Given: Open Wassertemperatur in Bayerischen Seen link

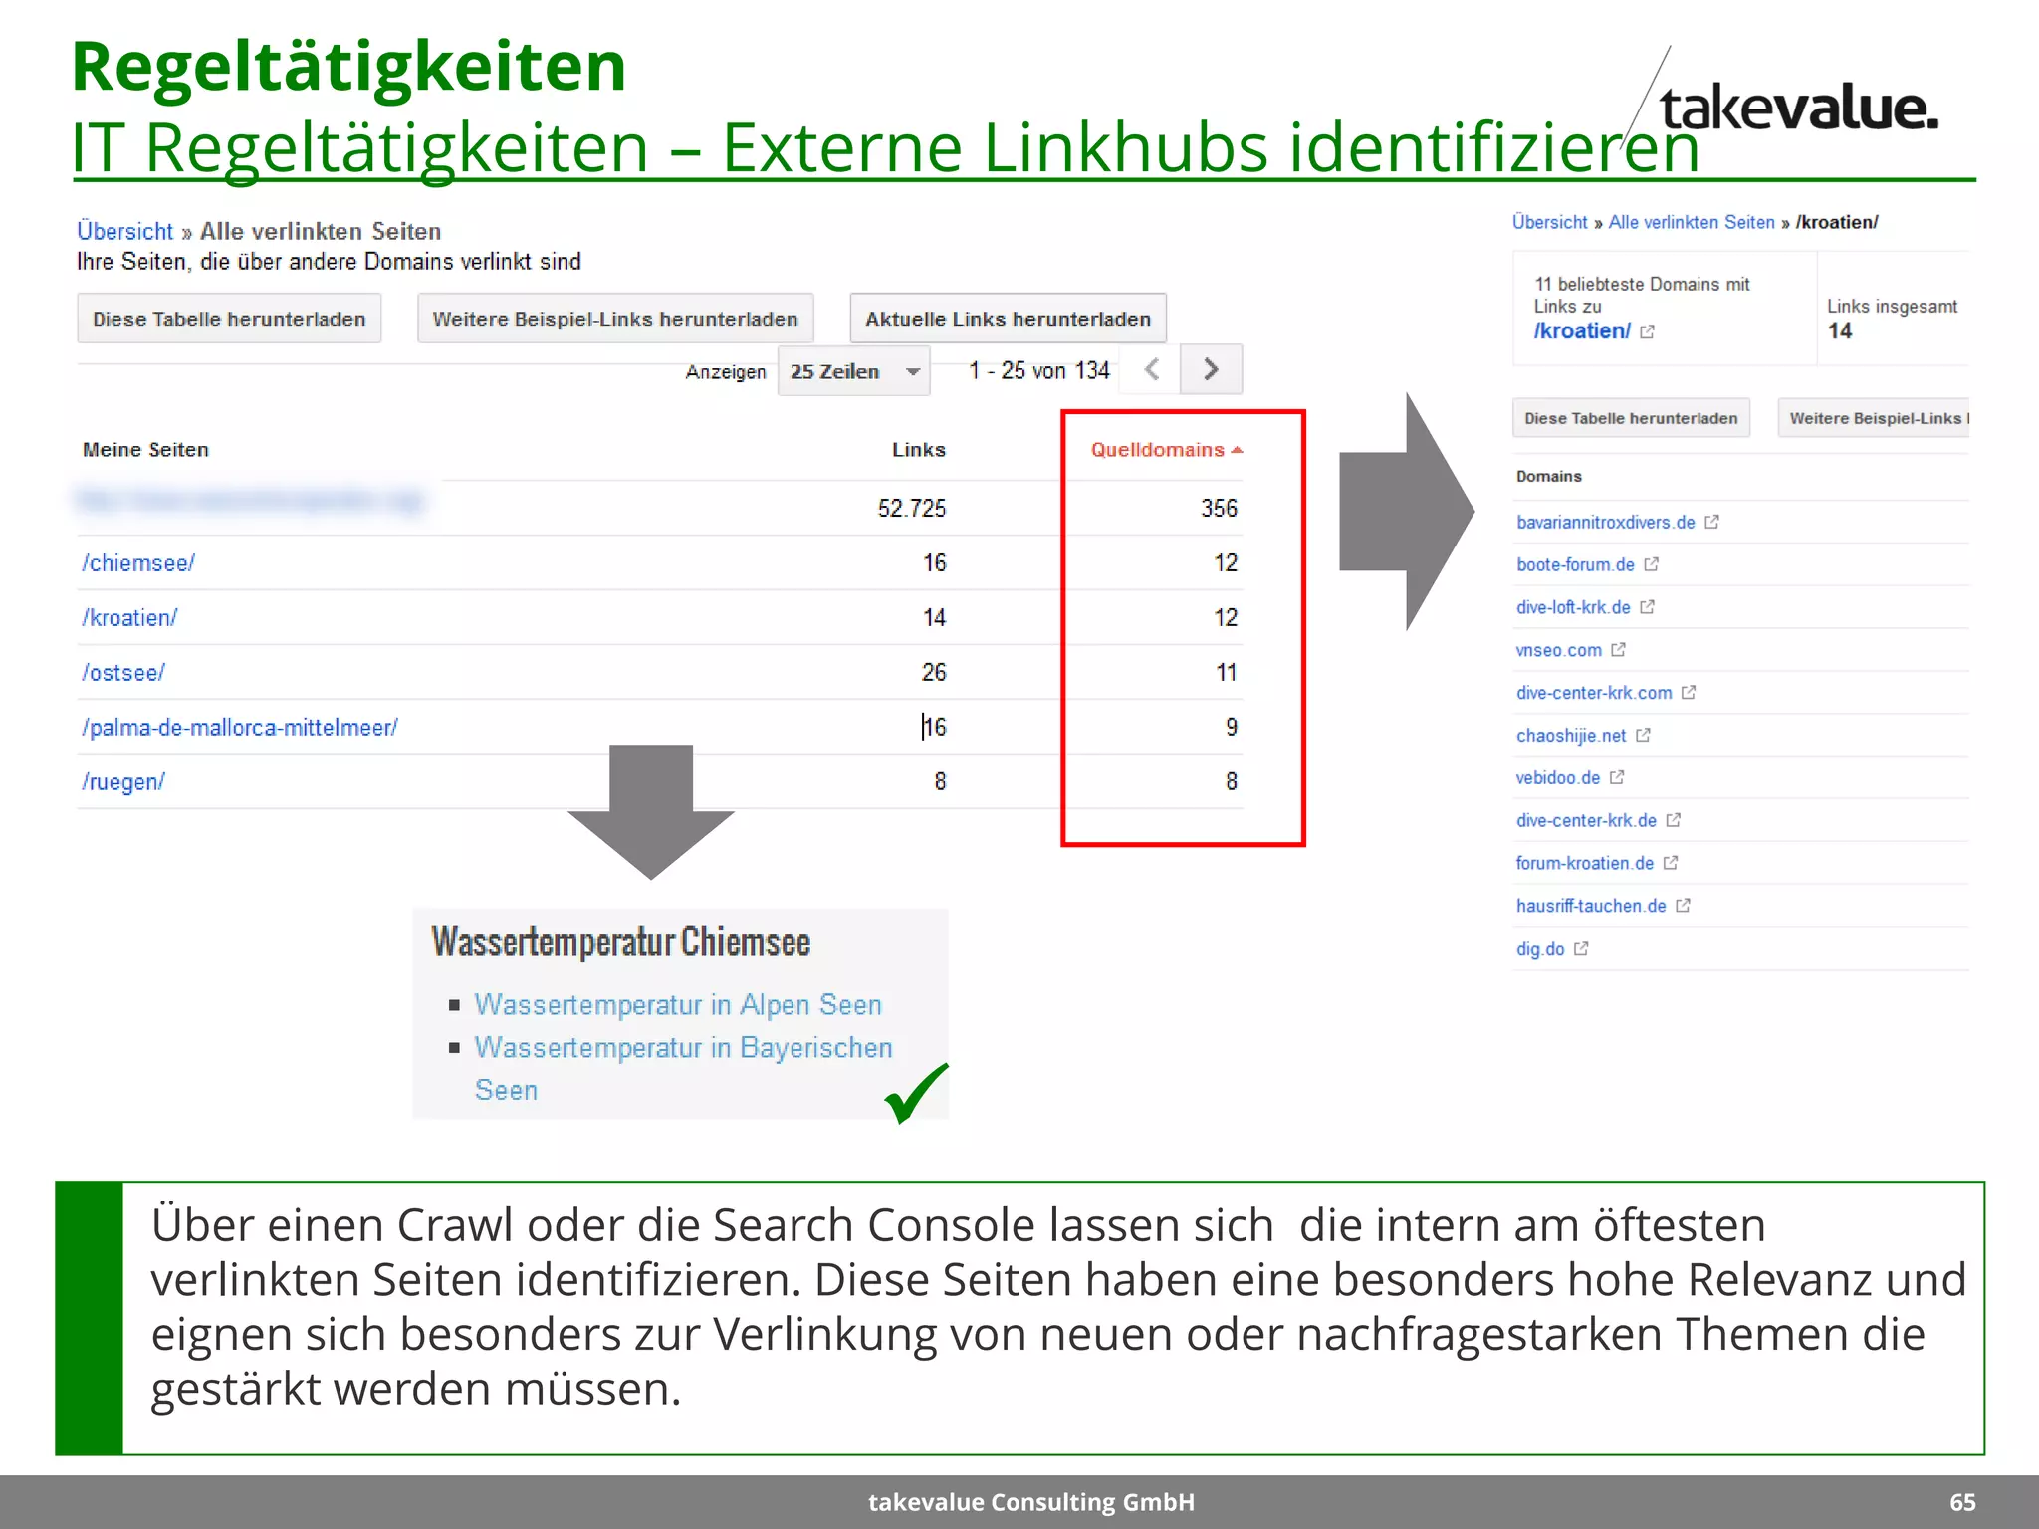Looking at the screenshot, I should tap(683, 1069).
